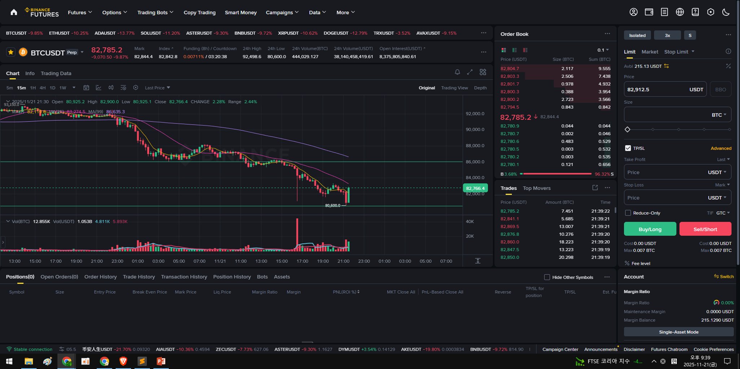740x369 pixels.
Task: Click the transfer arrows next to available balance
Action: point(666,66)
